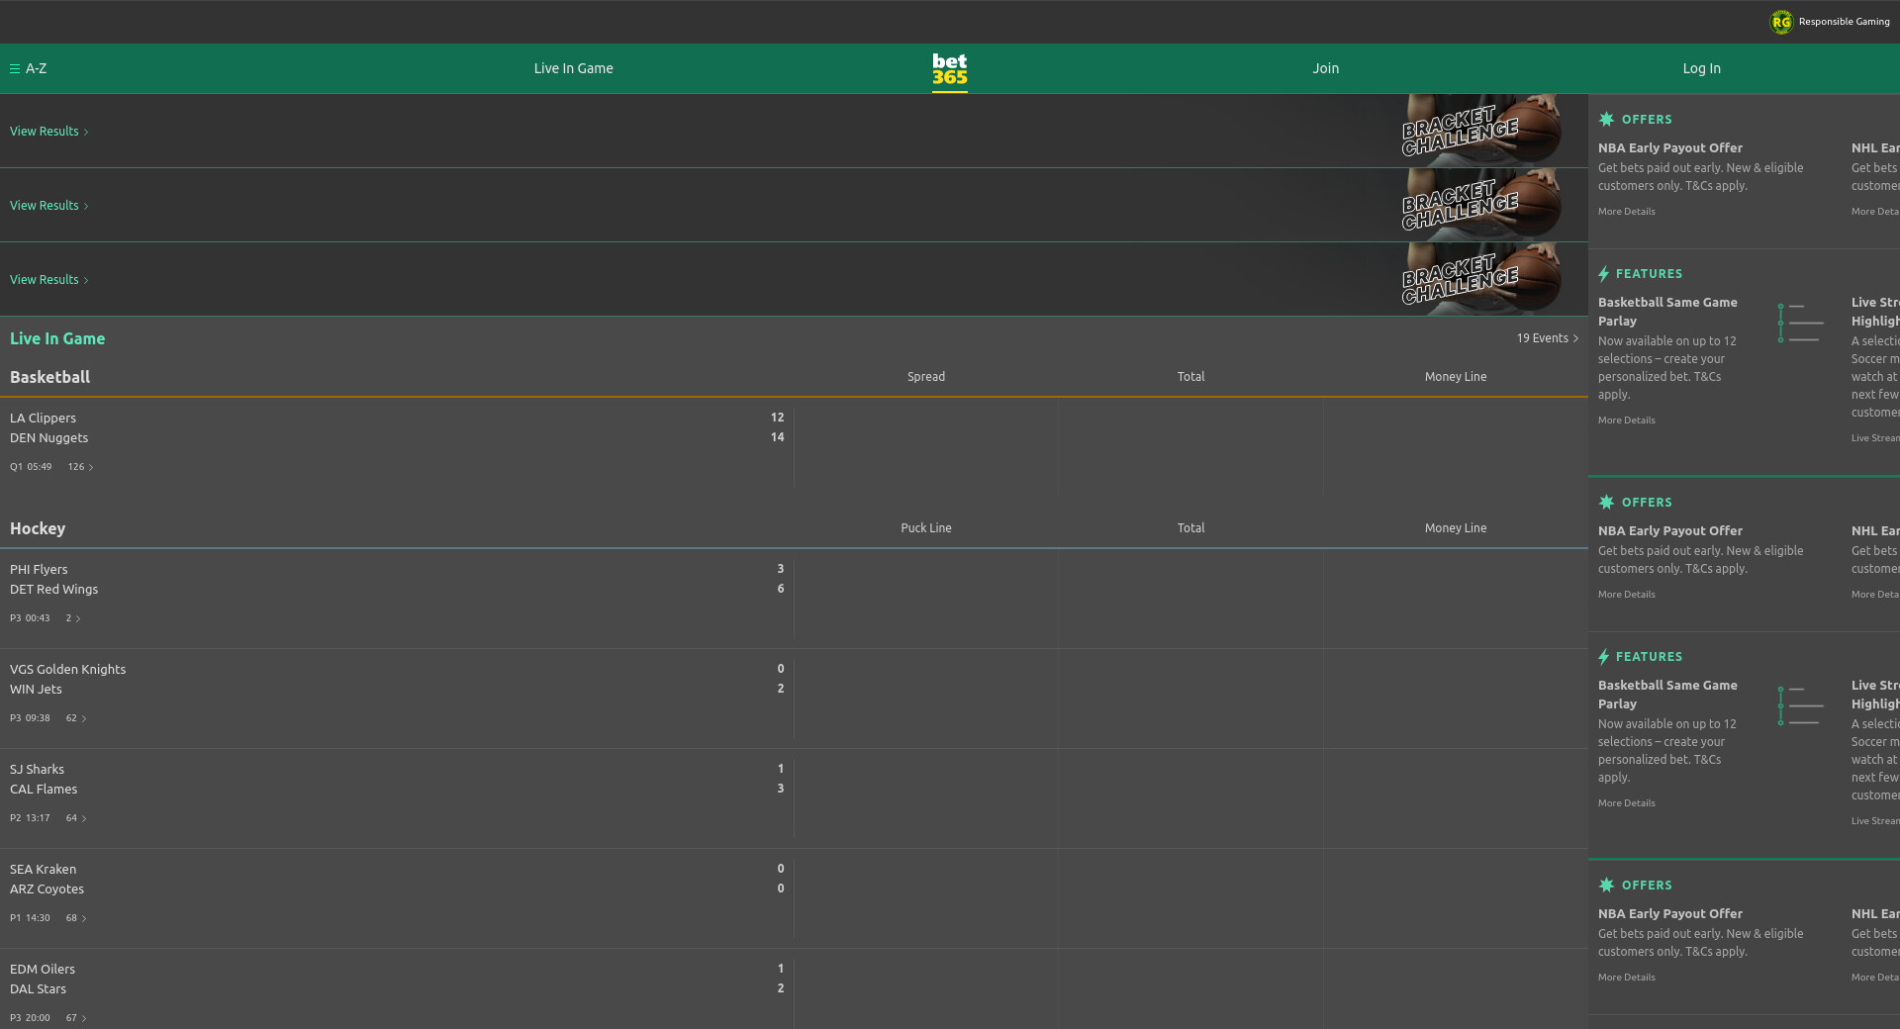Click the green Offers star icon at top
Viewport: 1900px width, 1029px height.
pos(1606,120)
